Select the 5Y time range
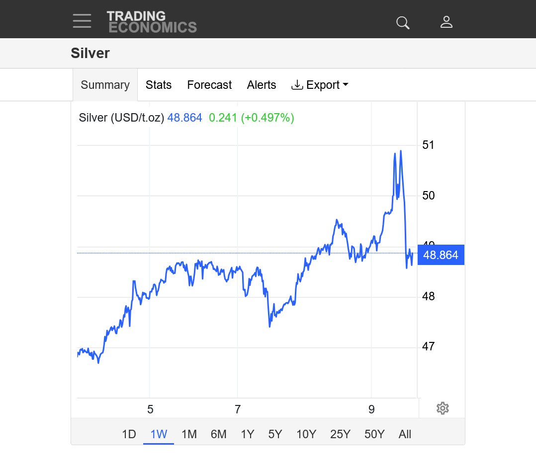Screen dimensions: 536x463 click(275, 434)
